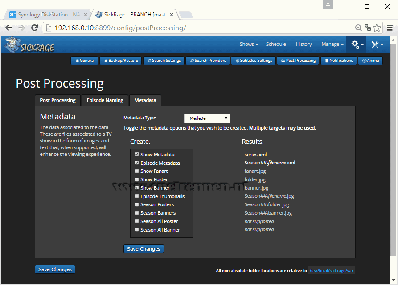Viewport: 398px width, 285px height.
Task: Expand the Manage menu
Action: (x=332, y=45)
